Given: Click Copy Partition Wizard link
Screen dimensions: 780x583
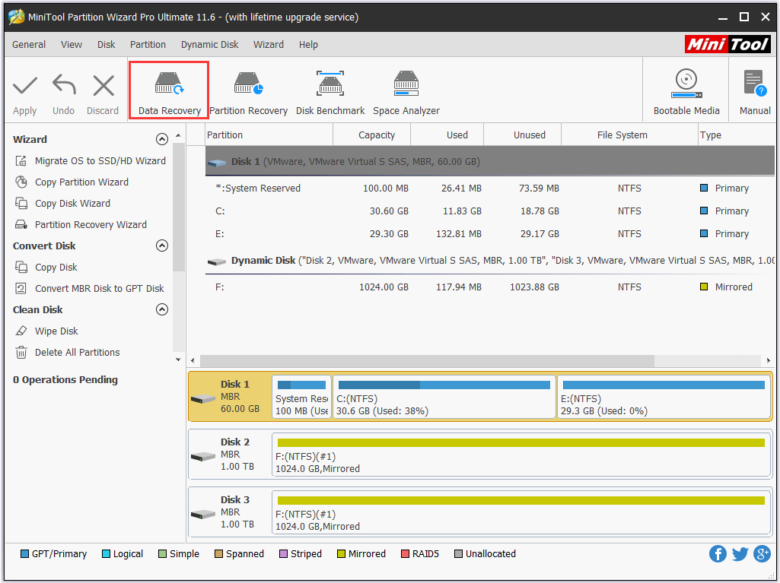Looking at the screenshot, I should 81,182.
